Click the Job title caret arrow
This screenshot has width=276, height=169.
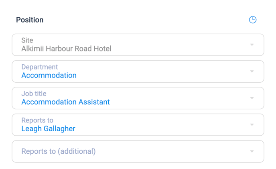(252, 98)
